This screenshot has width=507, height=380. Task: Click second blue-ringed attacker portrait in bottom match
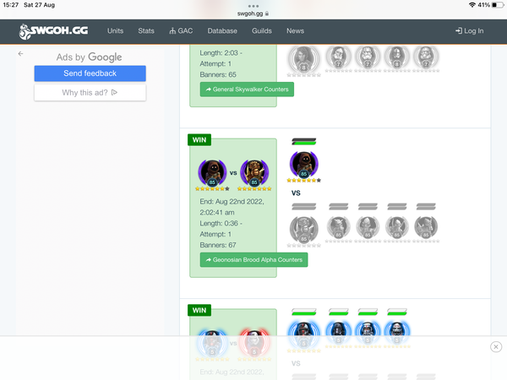[x=338, y=333]
